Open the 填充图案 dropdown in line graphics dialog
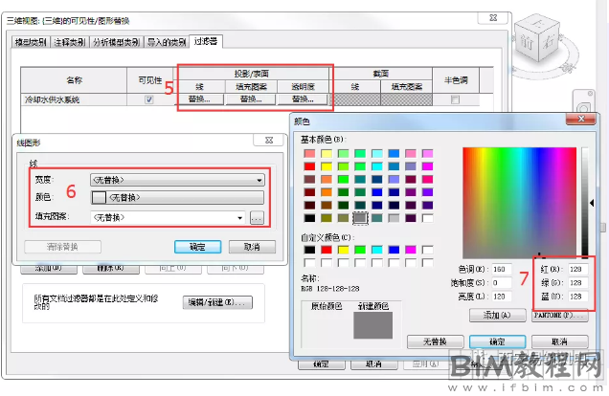This screenshot has height=396, width=609. pos(169,217)
